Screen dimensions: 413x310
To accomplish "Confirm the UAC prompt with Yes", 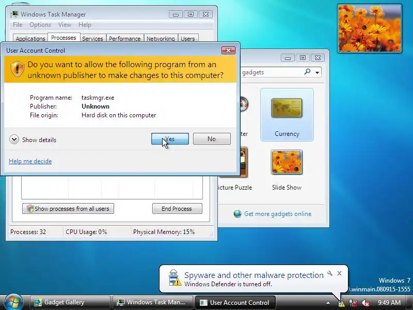I will coord(170,139).
